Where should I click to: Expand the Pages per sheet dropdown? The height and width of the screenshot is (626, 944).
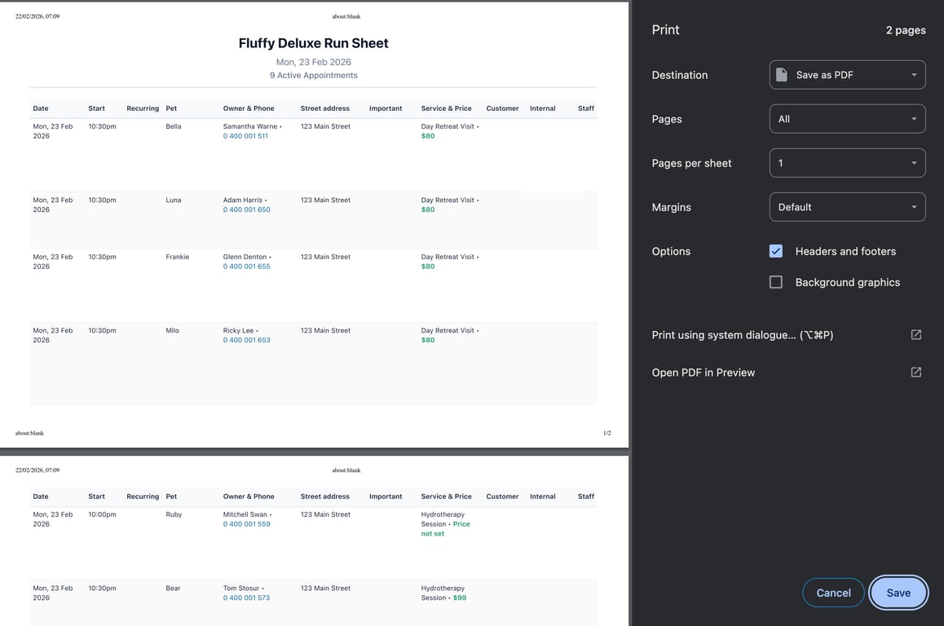[x=847, y=162]
